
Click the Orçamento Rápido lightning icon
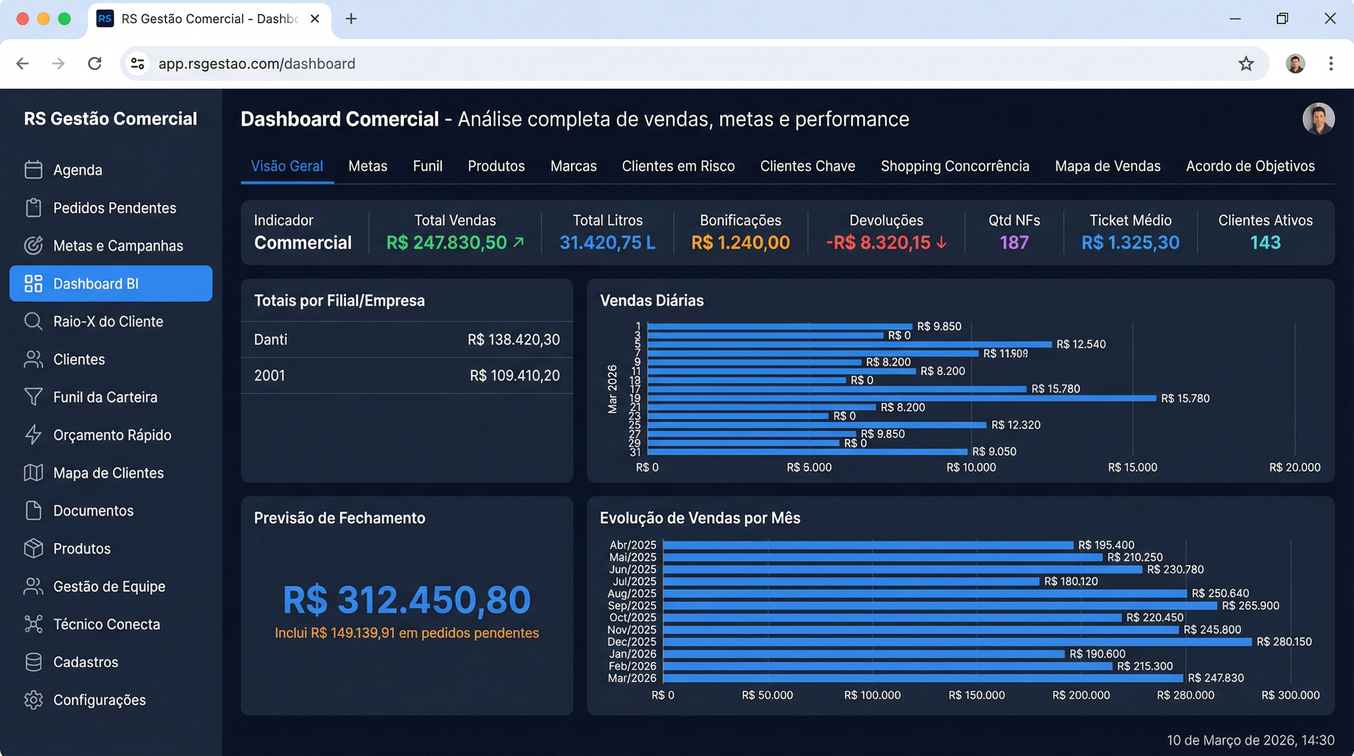[x=33, y=435]
